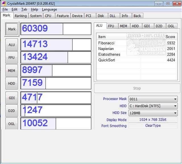182x164 pixels.
Task: Click the Score column header
Action: [x=170, y=37]
